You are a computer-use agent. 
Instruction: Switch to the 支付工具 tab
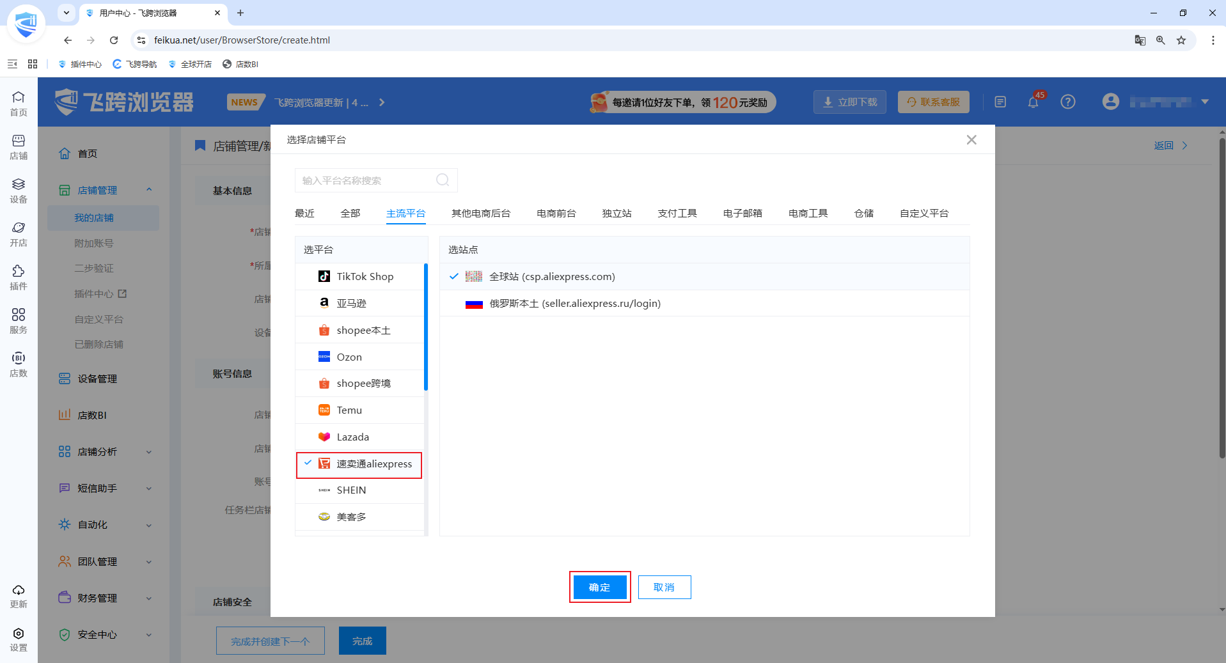pyautogui.click(x=677, y=213)
